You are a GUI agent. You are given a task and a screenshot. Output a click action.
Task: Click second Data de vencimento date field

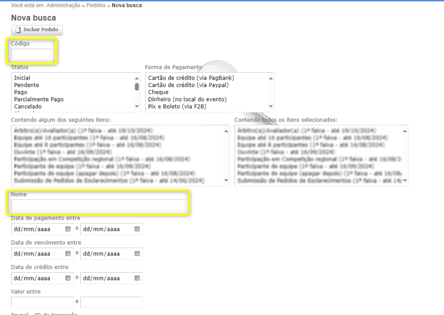111,253
